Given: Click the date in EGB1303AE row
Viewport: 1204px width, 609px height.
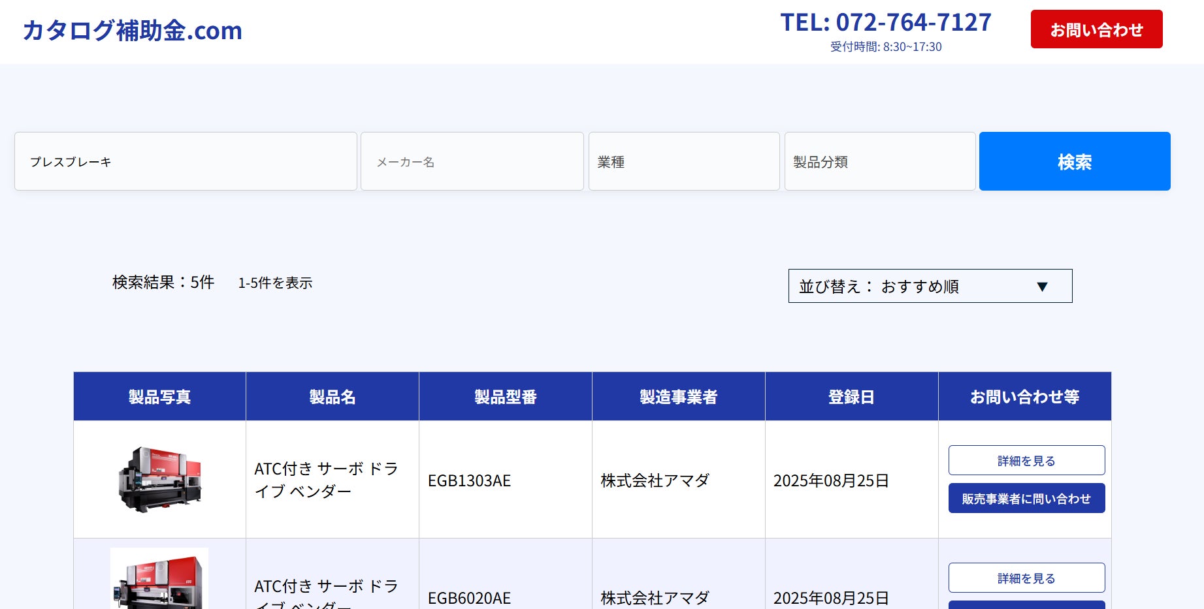Looking at the screenshot, I should [831, 480].
